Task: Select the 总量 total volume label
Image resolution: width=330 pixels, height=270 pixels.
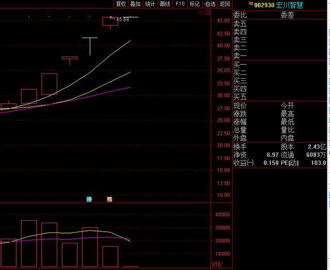Action: [x=240, y=130]
